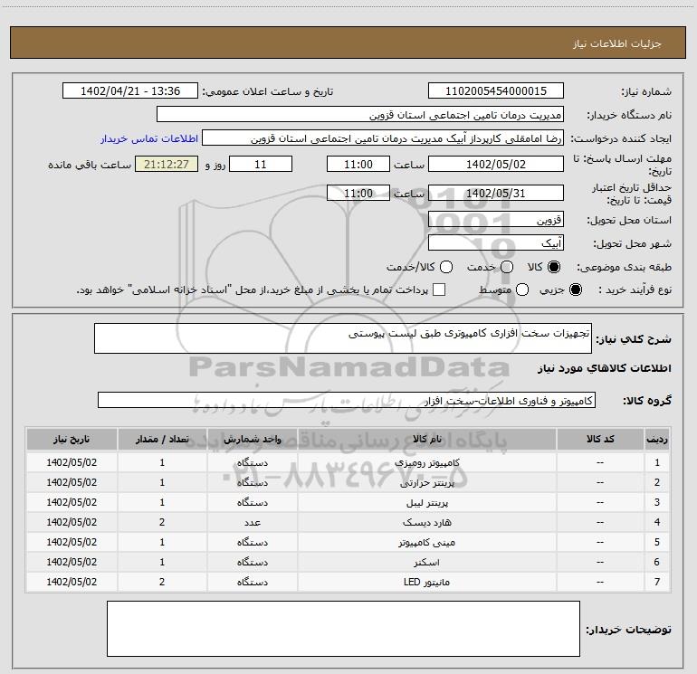Screen dimensions: 697x674
Task: Select the کالا/خدمت radio button
Action: click(446, 267)
